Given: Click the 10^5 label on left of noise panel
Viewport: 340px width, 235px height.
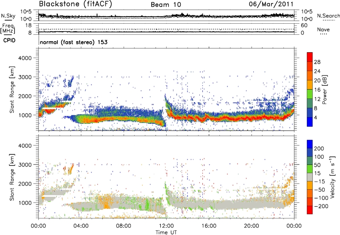Looking at the screenshot, I should tap(26, 12).
